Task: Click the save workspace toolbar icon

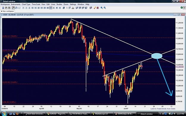Action: tap(9, 8)
